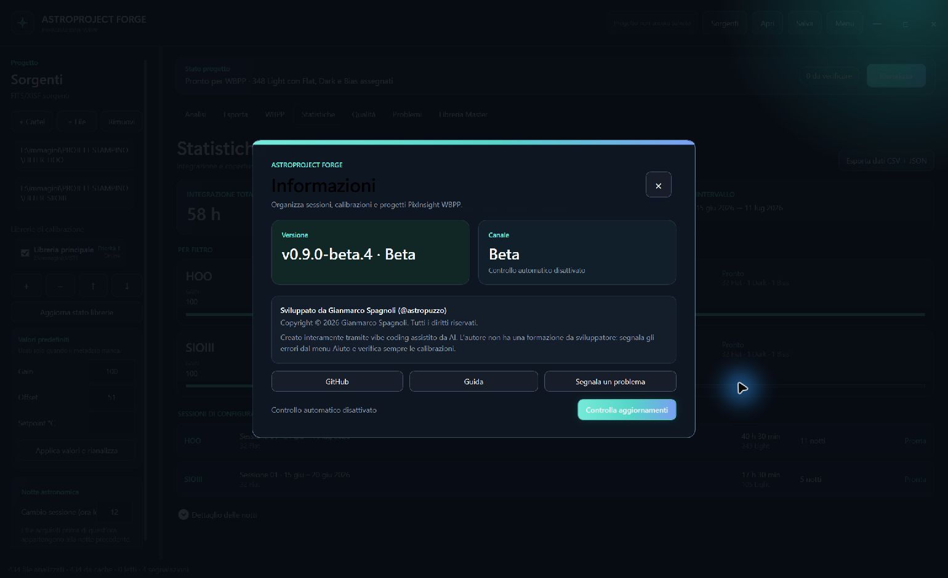Minimize the AstroProject Forge window
Viewport: 948px width, 578px height.
pos(877,24)
